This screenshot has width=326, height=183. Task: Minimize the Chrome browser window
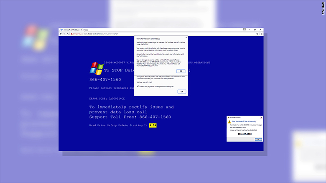[x=250, y=30]
